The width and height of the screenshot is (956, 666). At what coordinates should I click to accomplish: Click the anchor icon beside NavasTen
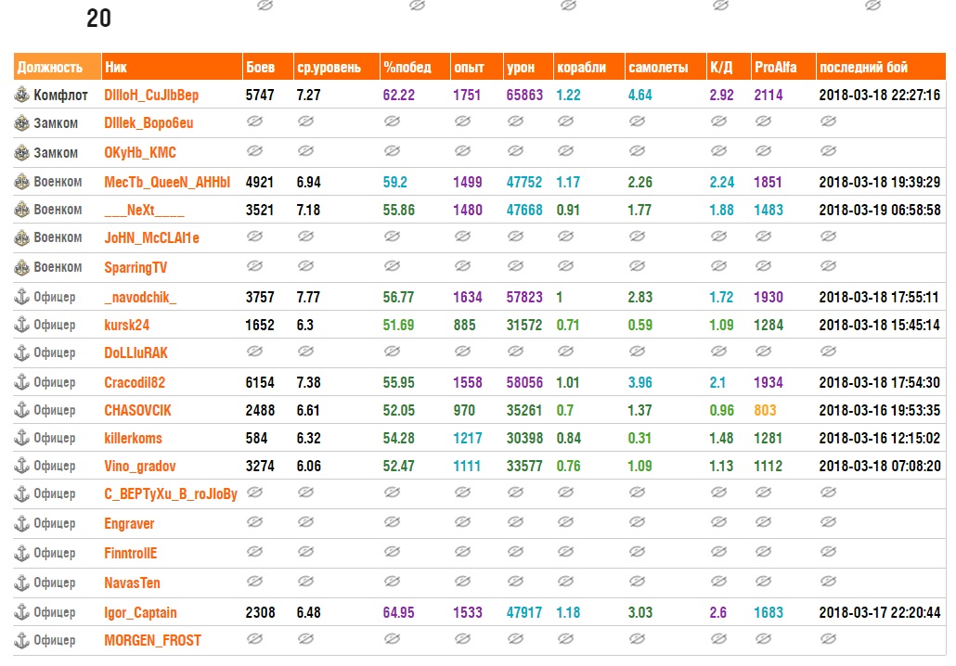(22, 583)
